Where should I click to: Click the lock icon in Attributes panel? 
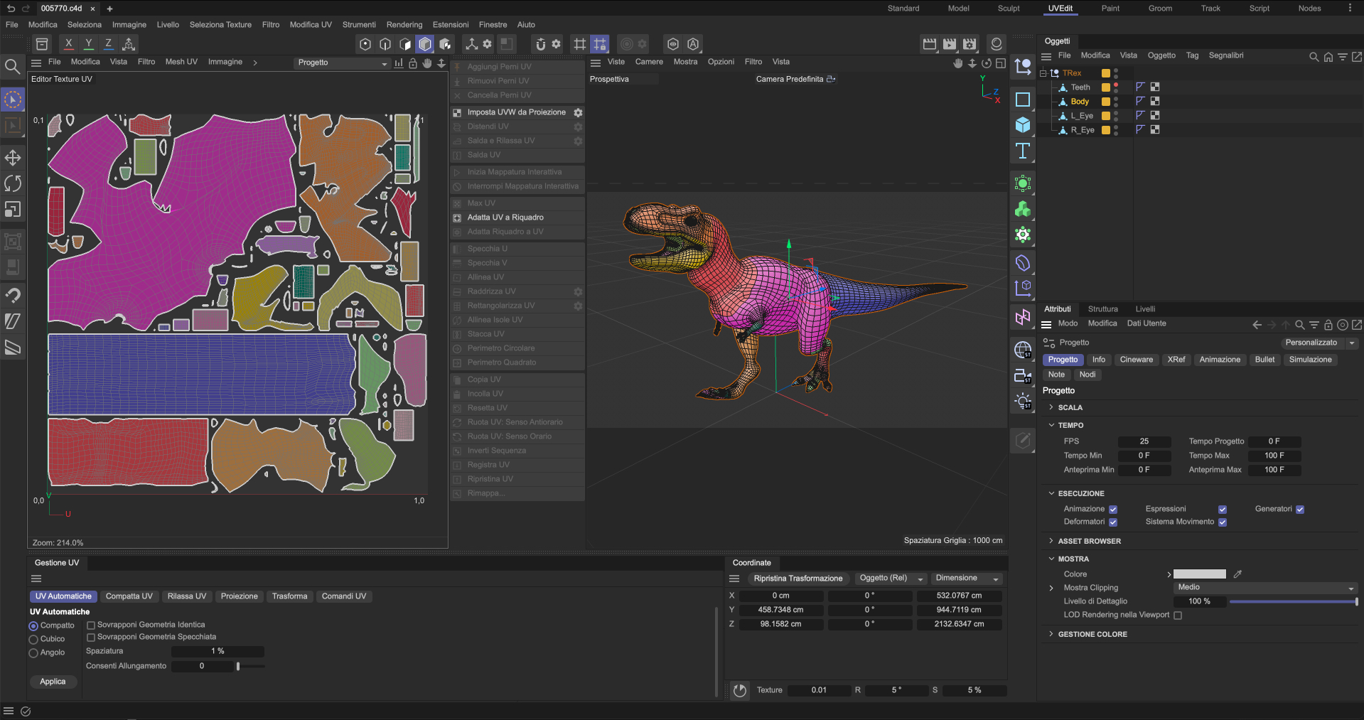(1328, 325)
